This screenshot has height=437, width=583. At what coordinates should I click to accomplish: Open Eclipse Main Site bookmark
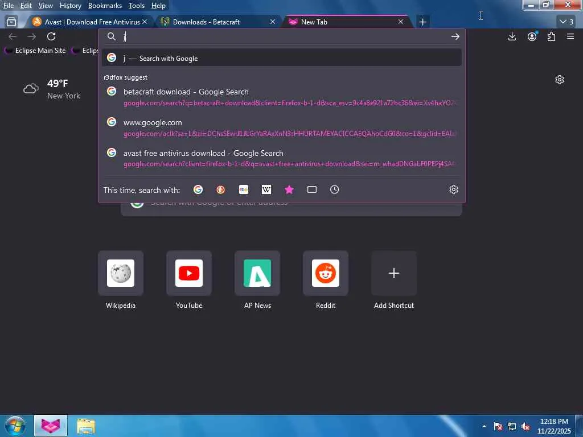pos(35,51)
